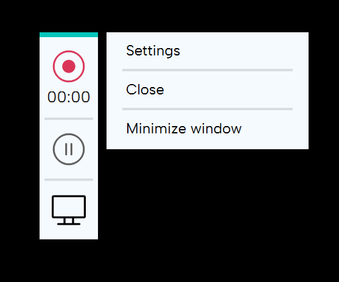Click the word Settings
This screenshot has height=282, width=339.
click(x=153, y=51)
